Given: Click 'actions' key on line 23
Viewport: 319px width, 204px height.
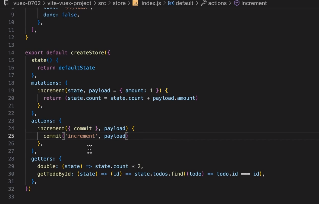Looking at the screenshot, I should [42, 121].
